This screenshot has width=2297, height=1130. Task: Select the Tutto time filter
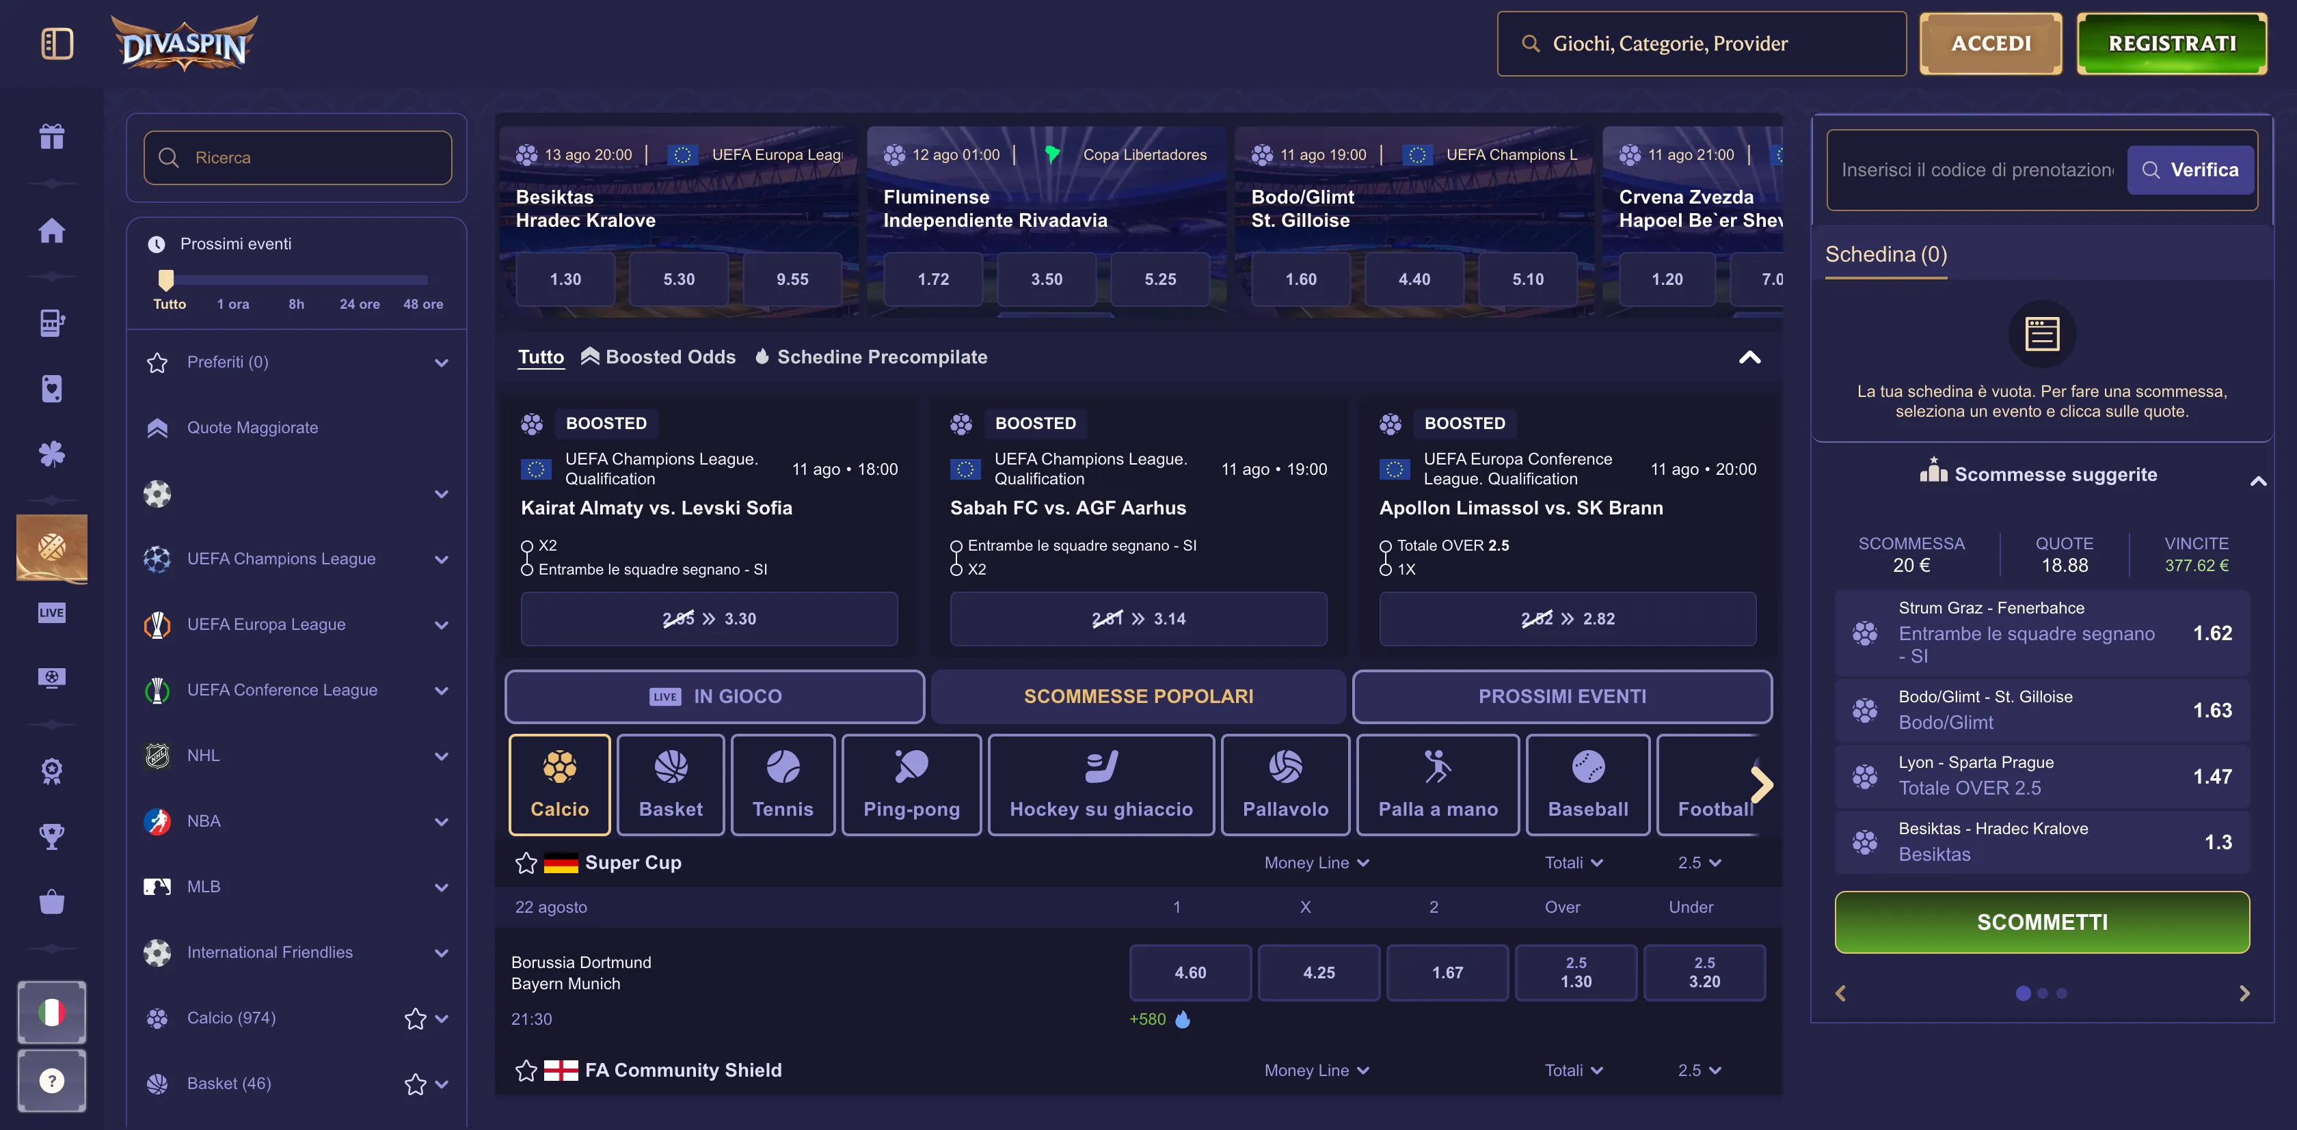click(170, 304)
